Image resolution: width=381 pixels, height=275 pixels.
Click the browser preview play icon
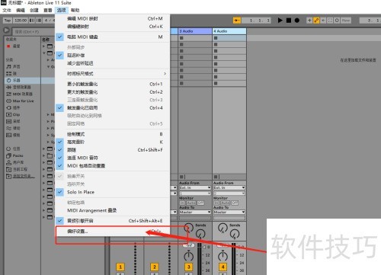pos(6,30)
